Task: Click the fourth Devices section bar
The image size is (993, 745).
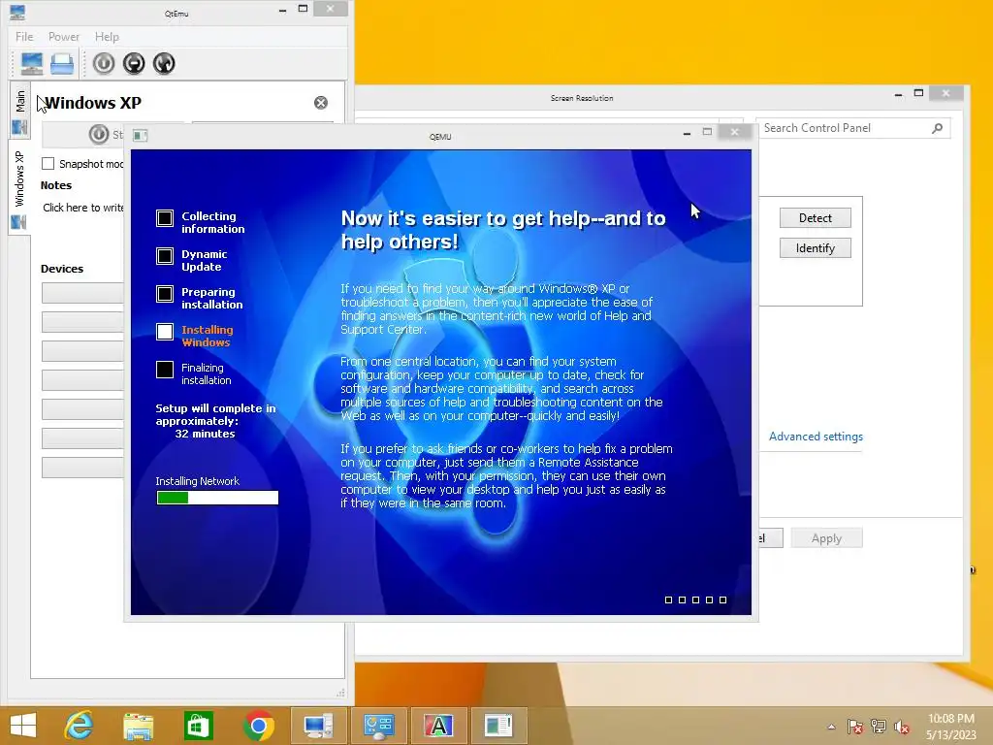Action: 82,380
